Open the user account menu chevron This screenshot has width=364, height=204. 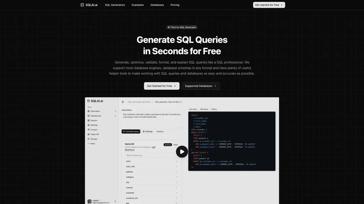pos(115,202)
